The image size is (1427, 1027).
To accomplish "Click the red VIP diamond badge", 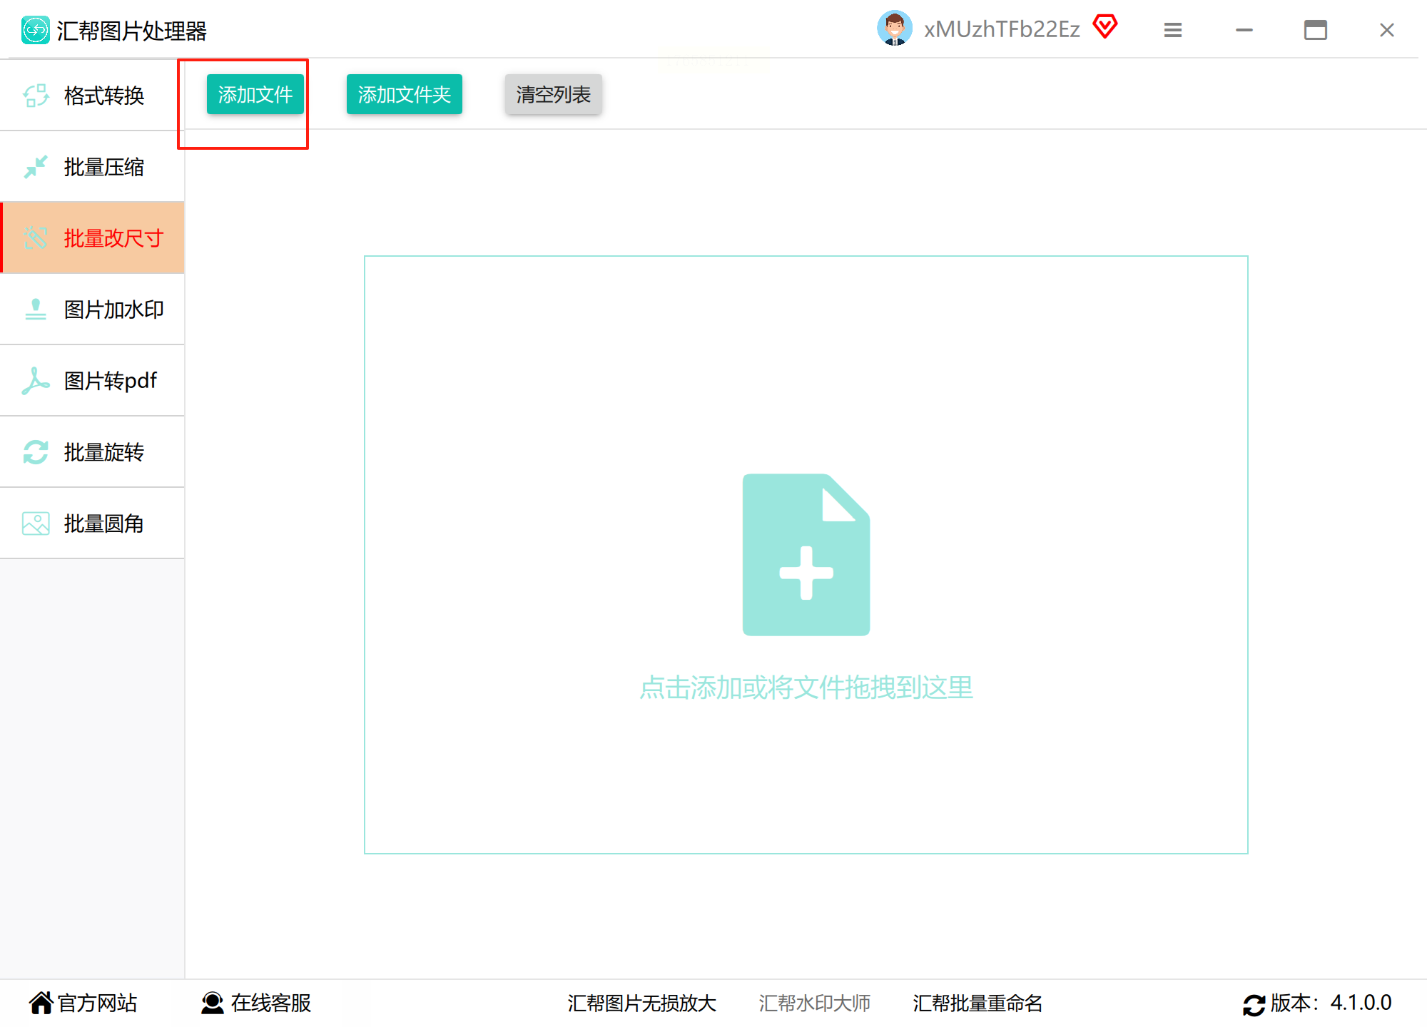I will tap(1104, 28).
